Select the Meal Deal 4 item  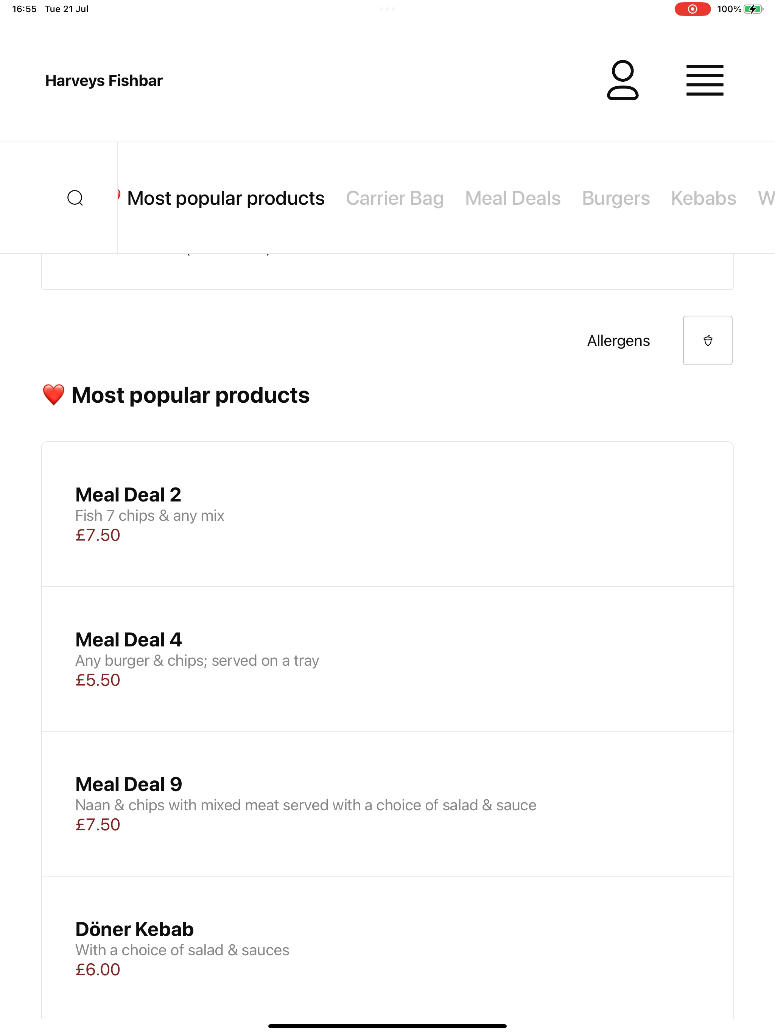[x=387, y=659]
